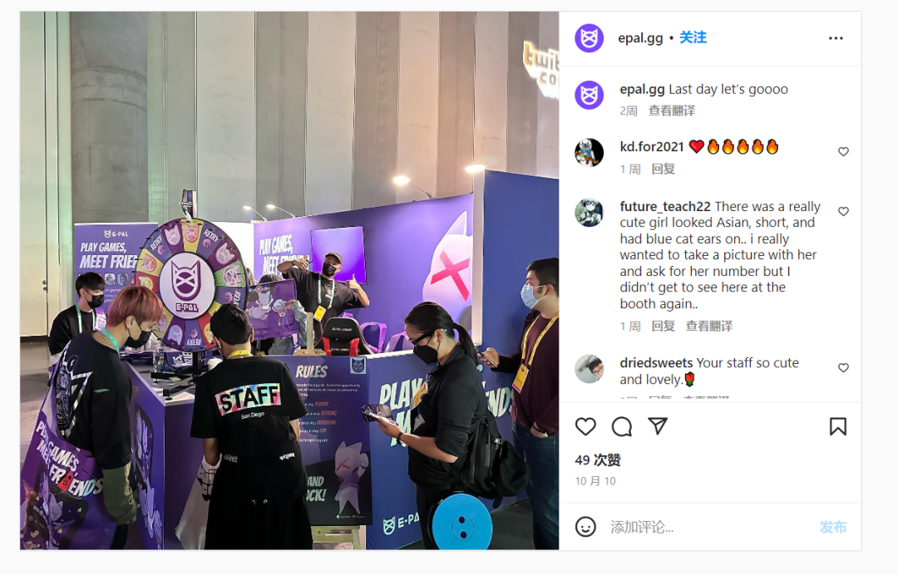This screenshot has height=575, width=898.
Task: Reply to future_teach22's comment
Action: (x=664, y=326)
